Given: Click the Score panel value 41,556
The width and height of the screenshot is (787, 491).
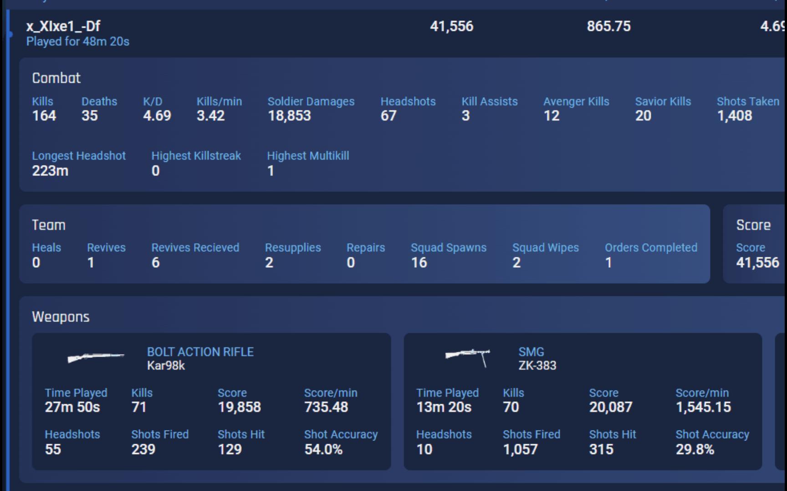Looking at the screenshot, I should click(758, 263).
